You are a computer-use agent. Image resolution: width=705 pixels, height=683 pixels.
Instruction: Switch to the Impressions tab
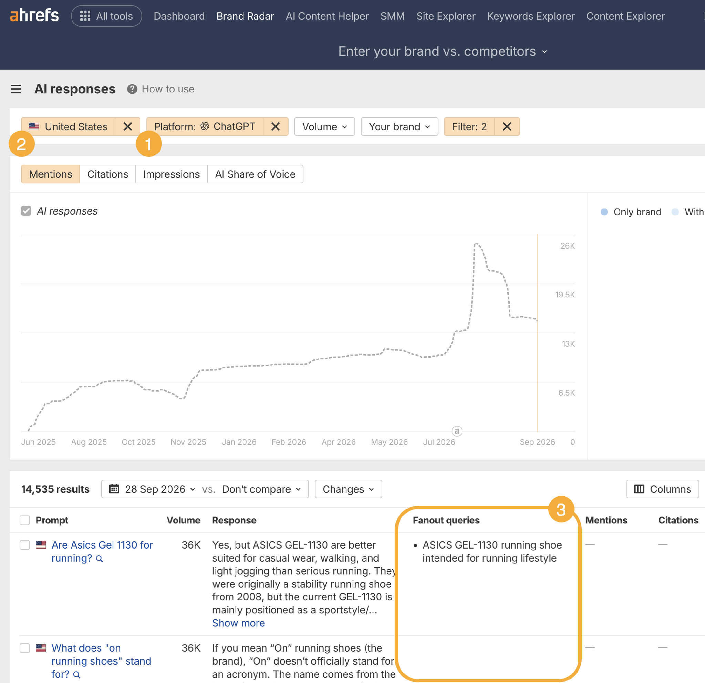click(171, 174)
